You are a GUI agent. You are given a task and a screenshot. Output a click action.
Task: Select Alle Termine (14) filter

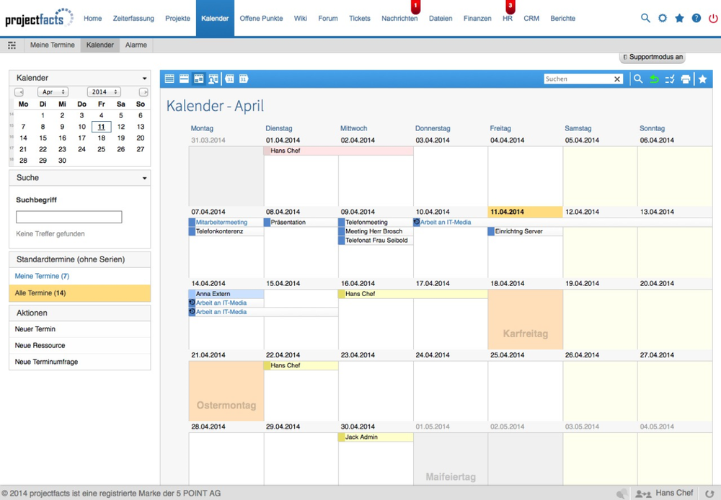[79, 293]
